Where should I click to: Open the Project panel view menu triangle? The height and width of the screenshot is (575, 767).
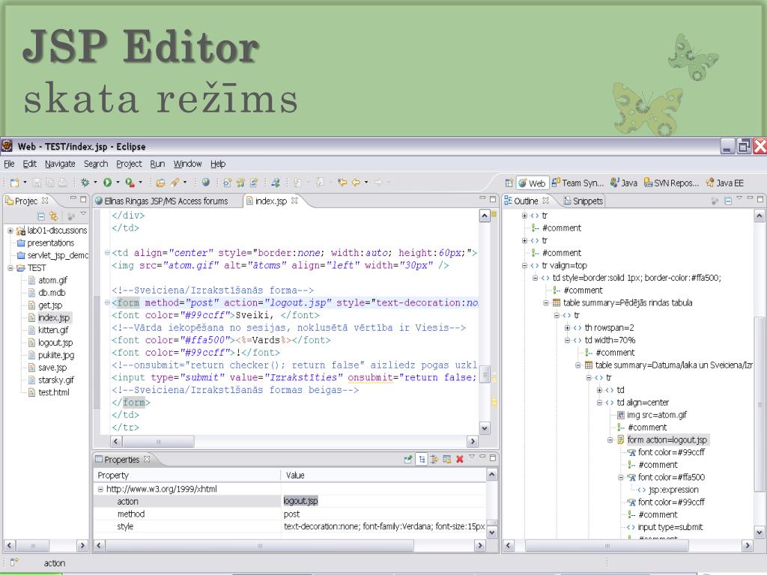83,213
